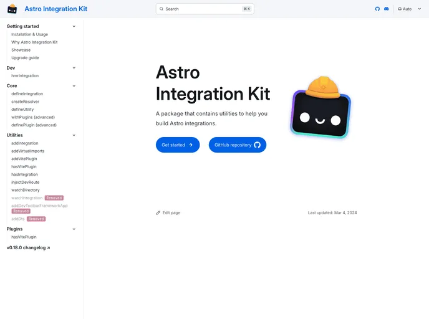The image size is (429, 319).
Task: Open watchDirectory utility page
Action: click(26, 190)
